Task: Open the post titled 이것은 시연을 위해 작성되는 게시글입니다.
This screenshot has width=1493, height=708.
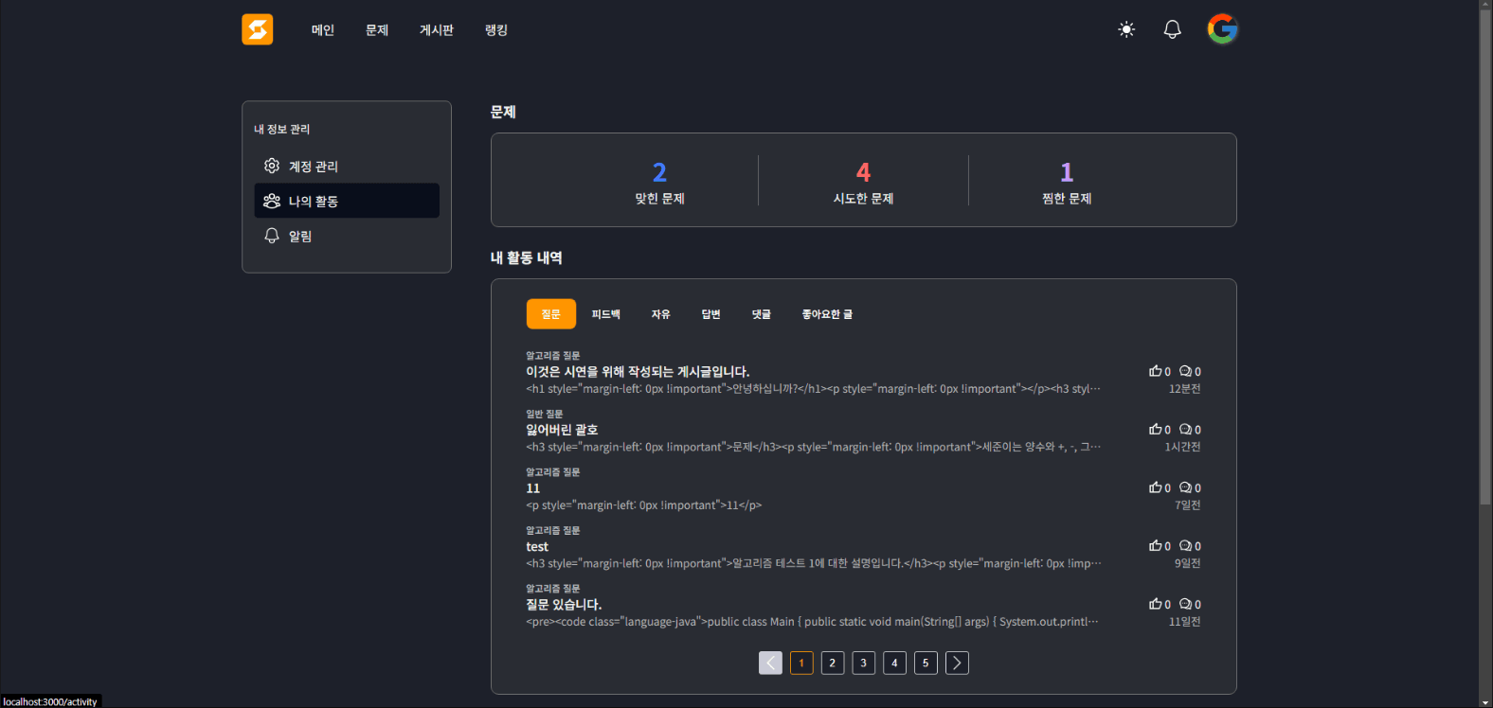Action: pos(638,372)
